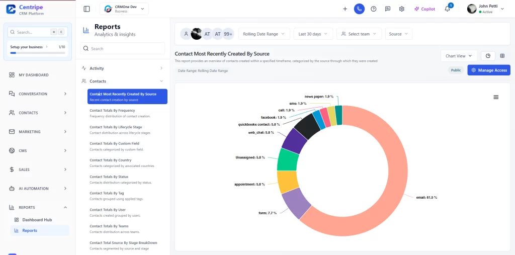
Task: Open the chat messages icon
Action: [x=388, y=9]
